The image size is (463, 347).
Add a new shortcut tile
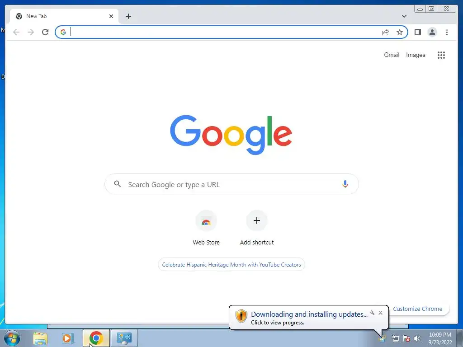(257, 228)
